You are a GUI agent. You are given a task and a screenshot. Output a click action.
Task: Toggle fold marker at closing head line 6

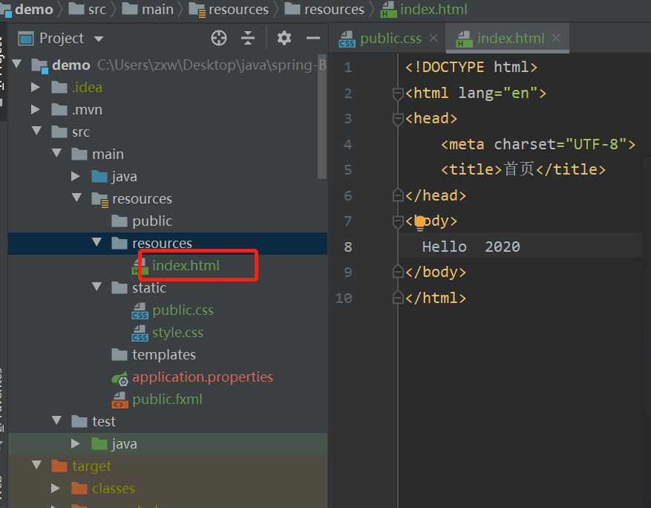tap(398, 195)
